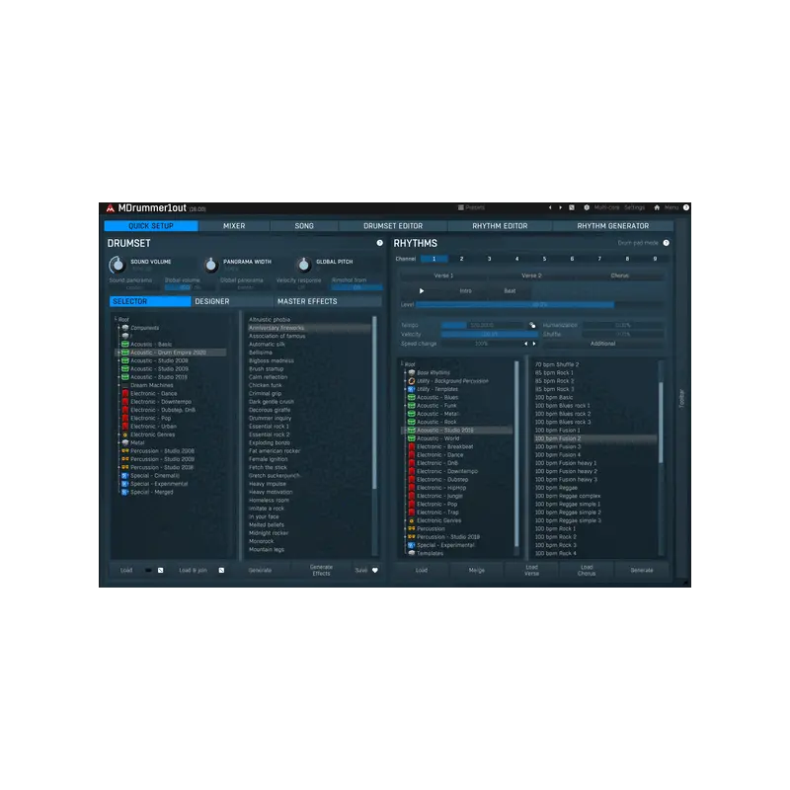Expand the Components tree node
Image resolution: width=790 pixels, height=790 pixels.
pyautogui.click(x=119, y=328)
